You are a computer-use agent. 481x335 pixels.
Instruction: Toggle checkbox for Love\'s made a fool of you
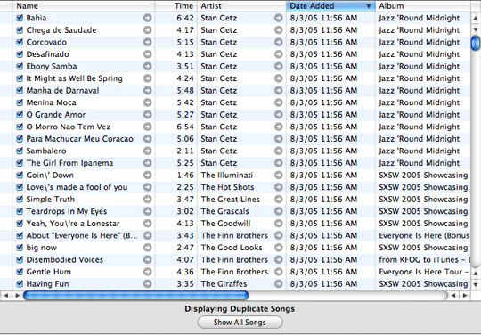[x=20, y=187]
